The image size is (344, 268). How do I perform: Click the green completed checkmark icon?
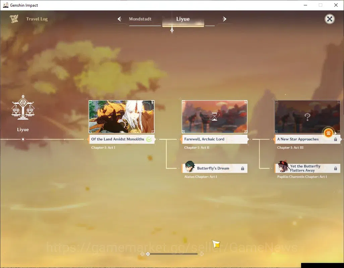(x=149, y=139)
